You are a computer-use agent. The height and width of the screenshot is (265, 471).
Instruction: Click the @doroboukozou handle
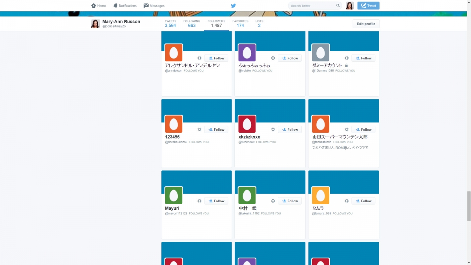point(176,142)
